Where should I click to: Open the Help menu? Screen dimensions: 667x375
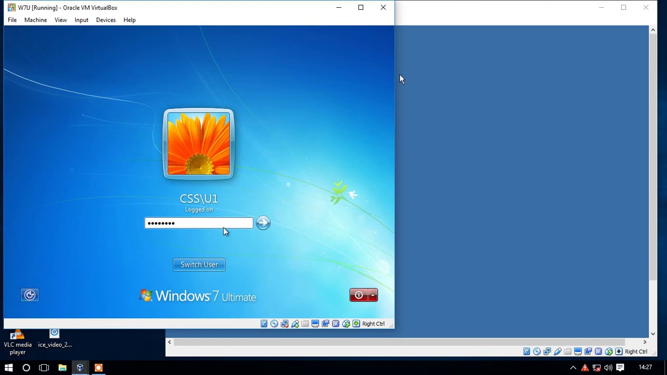point(129,20)
